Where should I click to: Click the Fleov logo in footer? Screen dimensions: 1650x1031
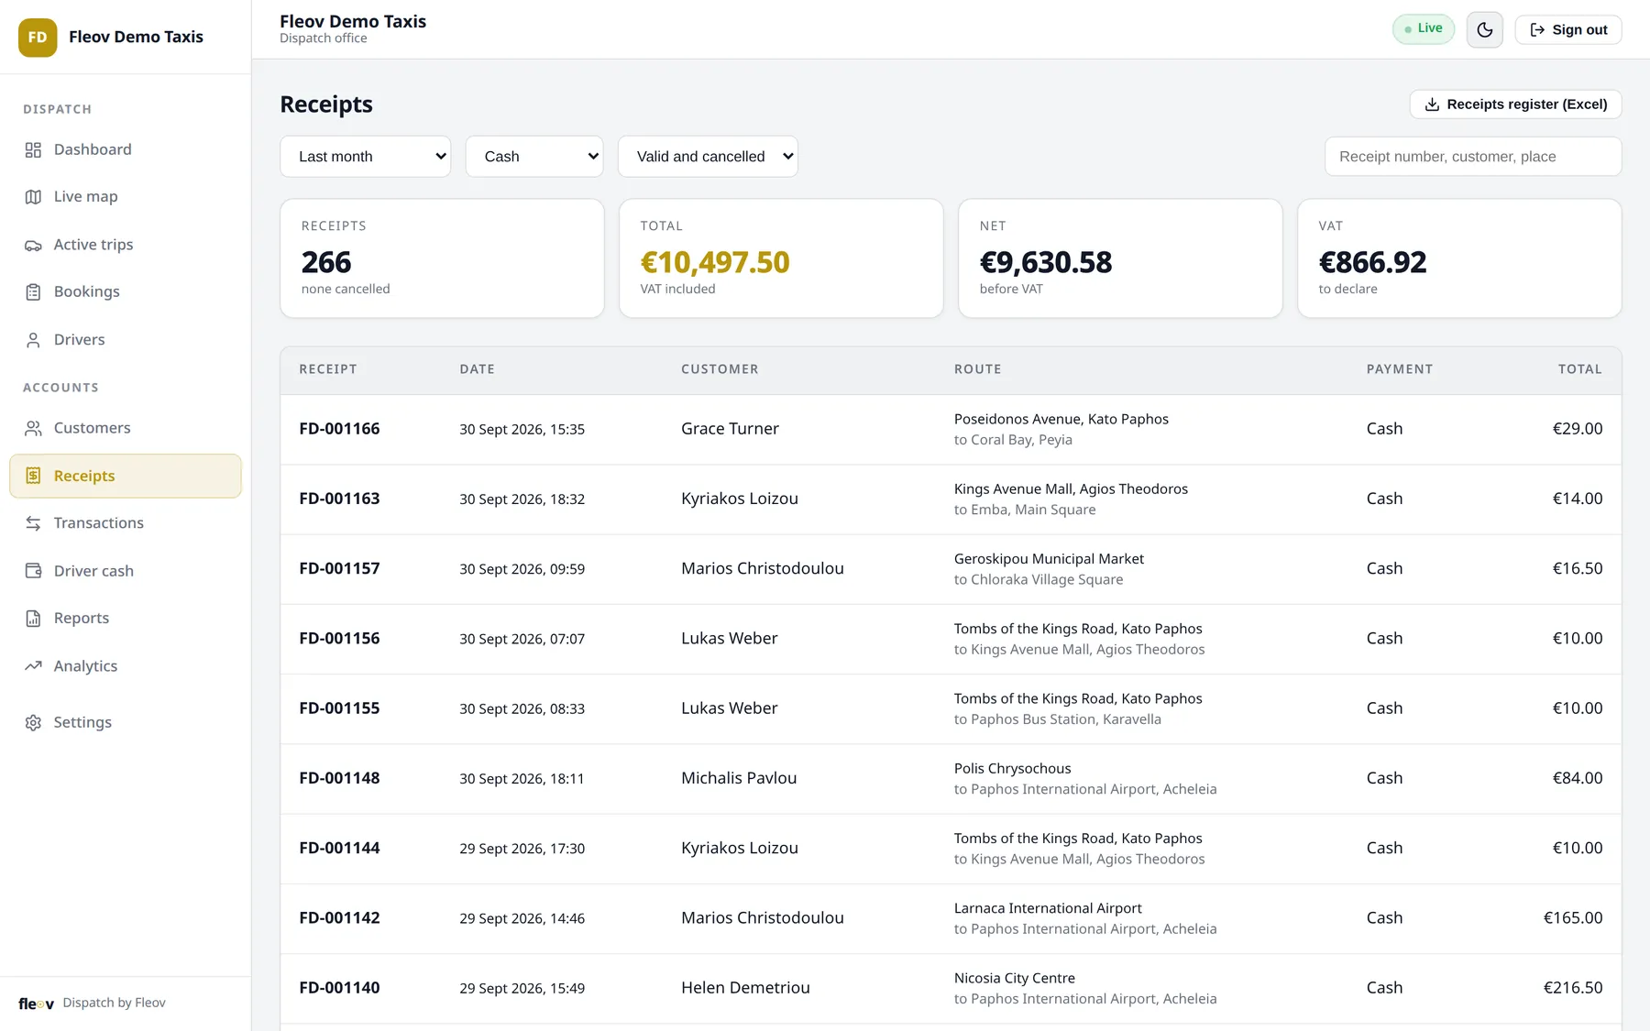tap(37, 1004)
